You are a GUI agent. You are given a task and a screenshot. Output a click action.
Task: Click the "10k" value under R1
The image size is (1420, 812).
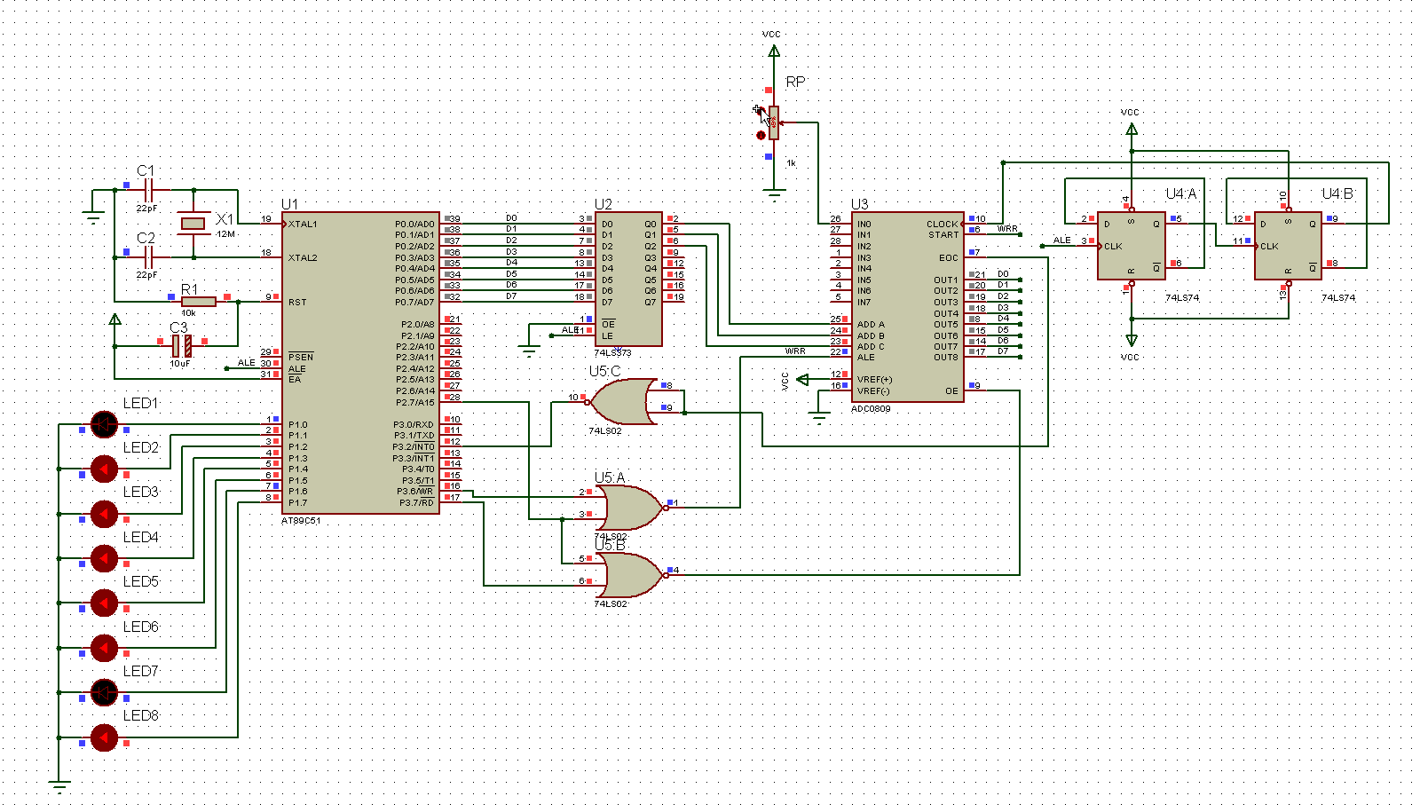[188, 313]
